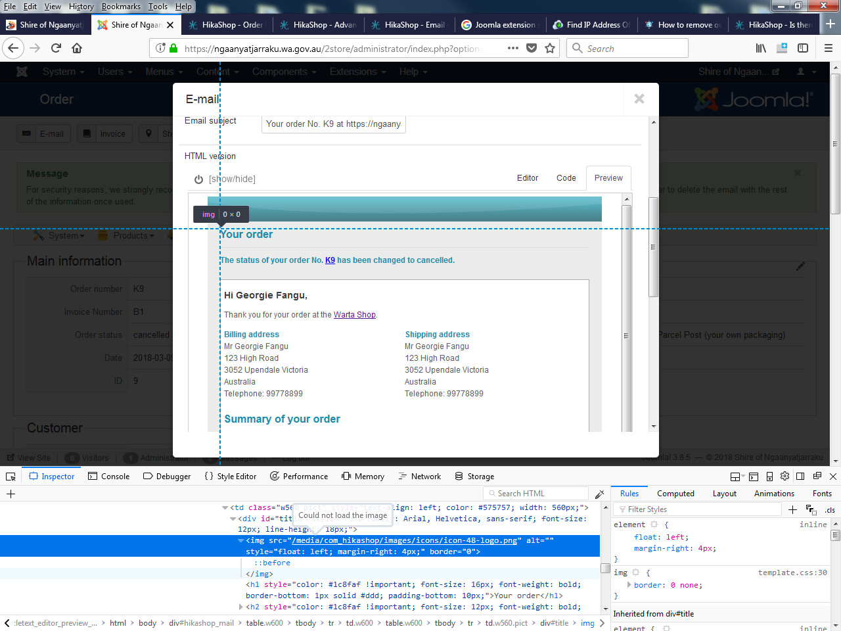Open DevTools settings gear
This screenshot has height=631, width=841.
tap(784, 477)
